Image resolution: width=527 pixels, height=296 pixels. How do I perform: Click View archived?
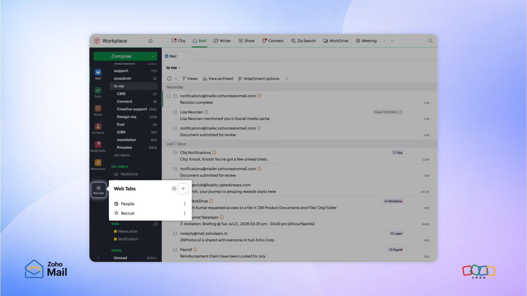[x=218, y=79]
